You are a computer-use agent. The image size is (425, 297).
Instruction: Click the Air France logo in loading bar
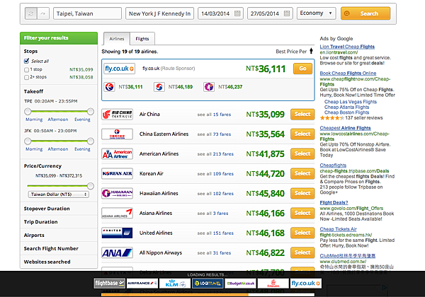[x=142, y=283]
